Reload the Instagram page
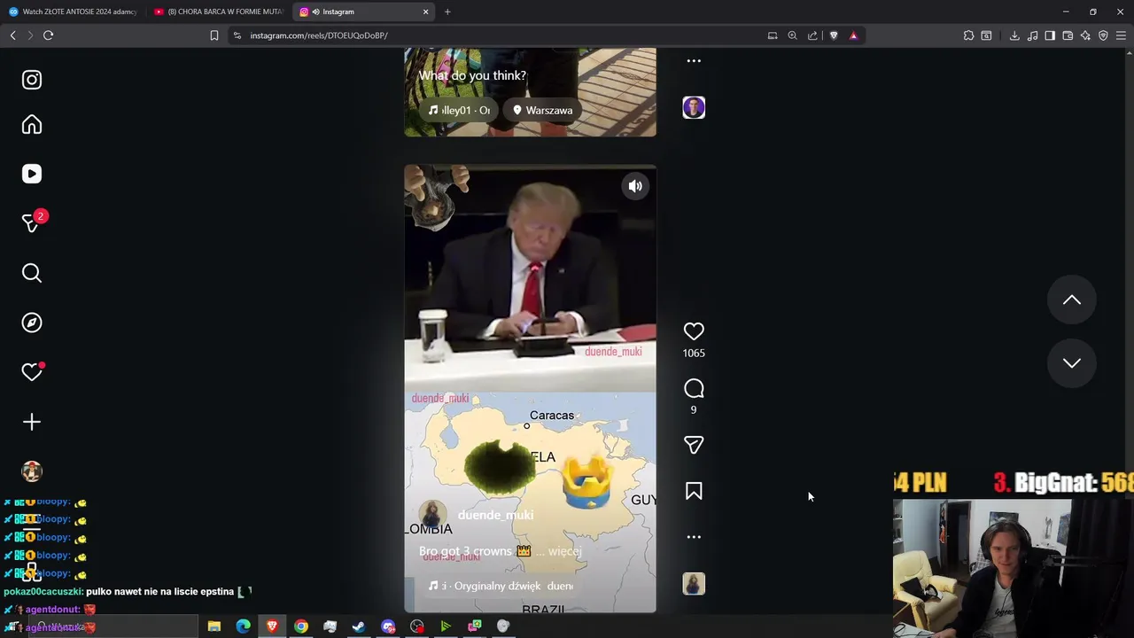The image size is (1134, 638). point(48,35)
